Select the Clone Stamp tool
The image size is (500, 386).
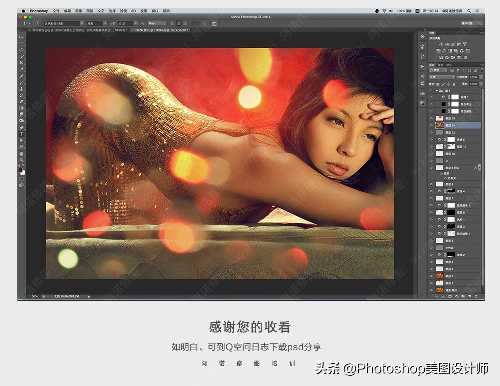tap(21, 89)
